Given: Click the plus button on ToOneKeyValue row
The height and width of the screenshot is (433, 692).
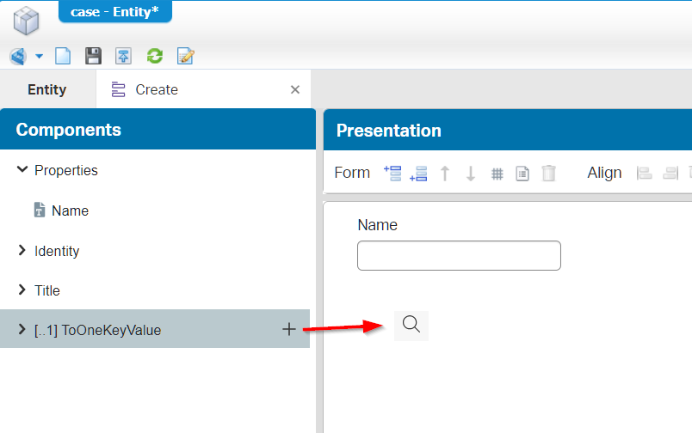Looking at the screenshot, I should coord(289,329).
